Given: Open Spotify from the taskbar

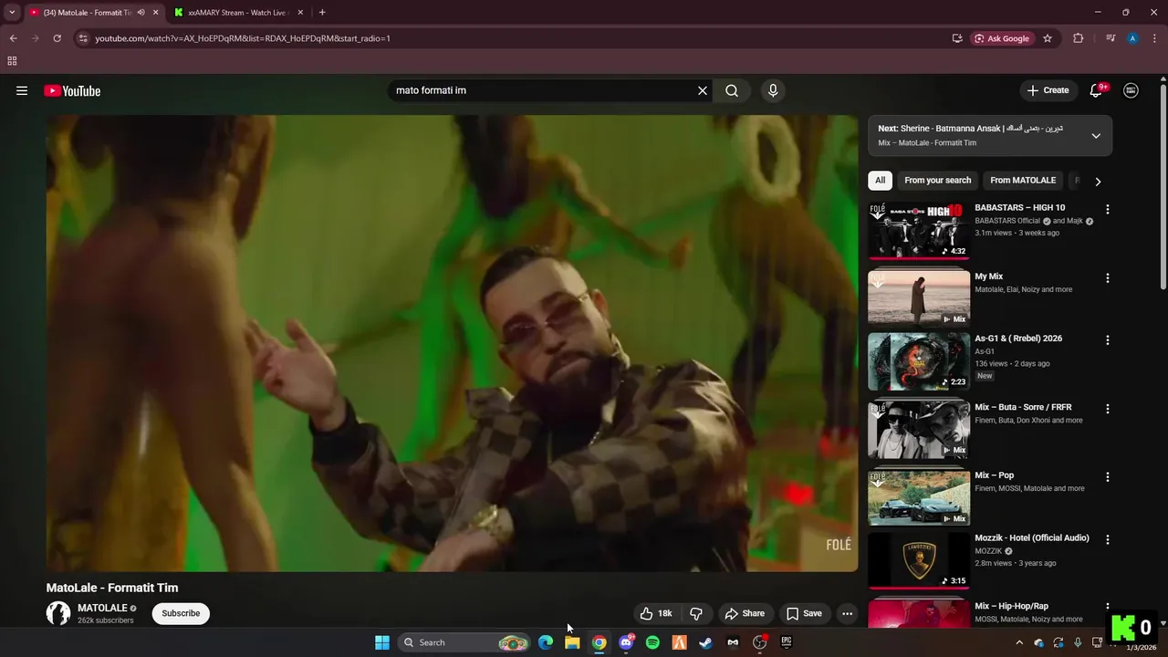Looking at the screenshot, I should coord(652,642).
